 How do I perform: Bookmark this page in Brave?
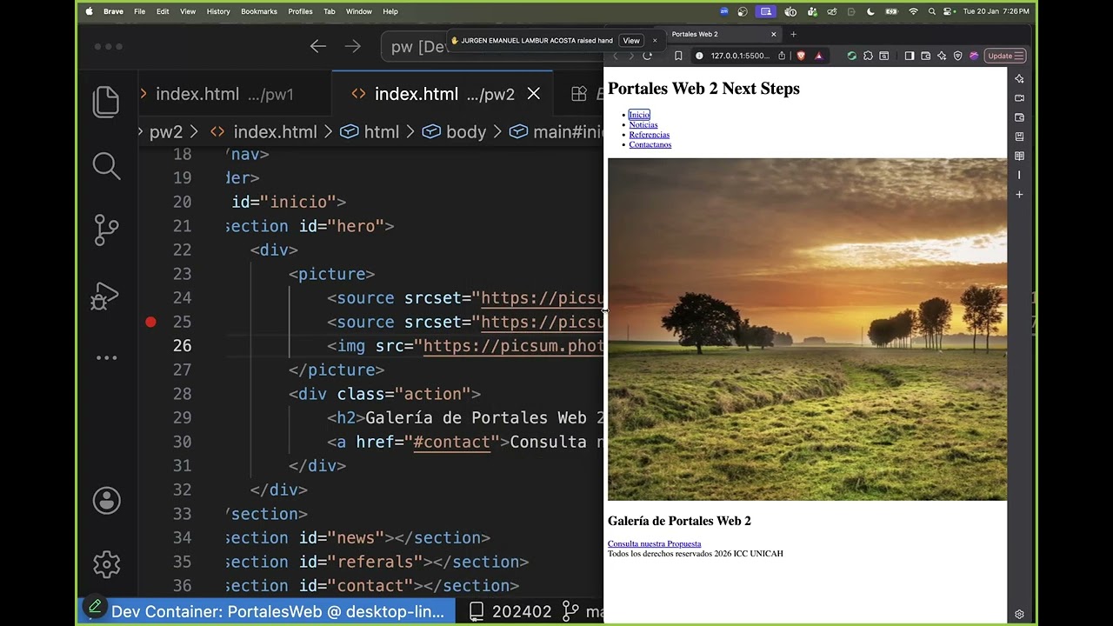tap(678, 56)
